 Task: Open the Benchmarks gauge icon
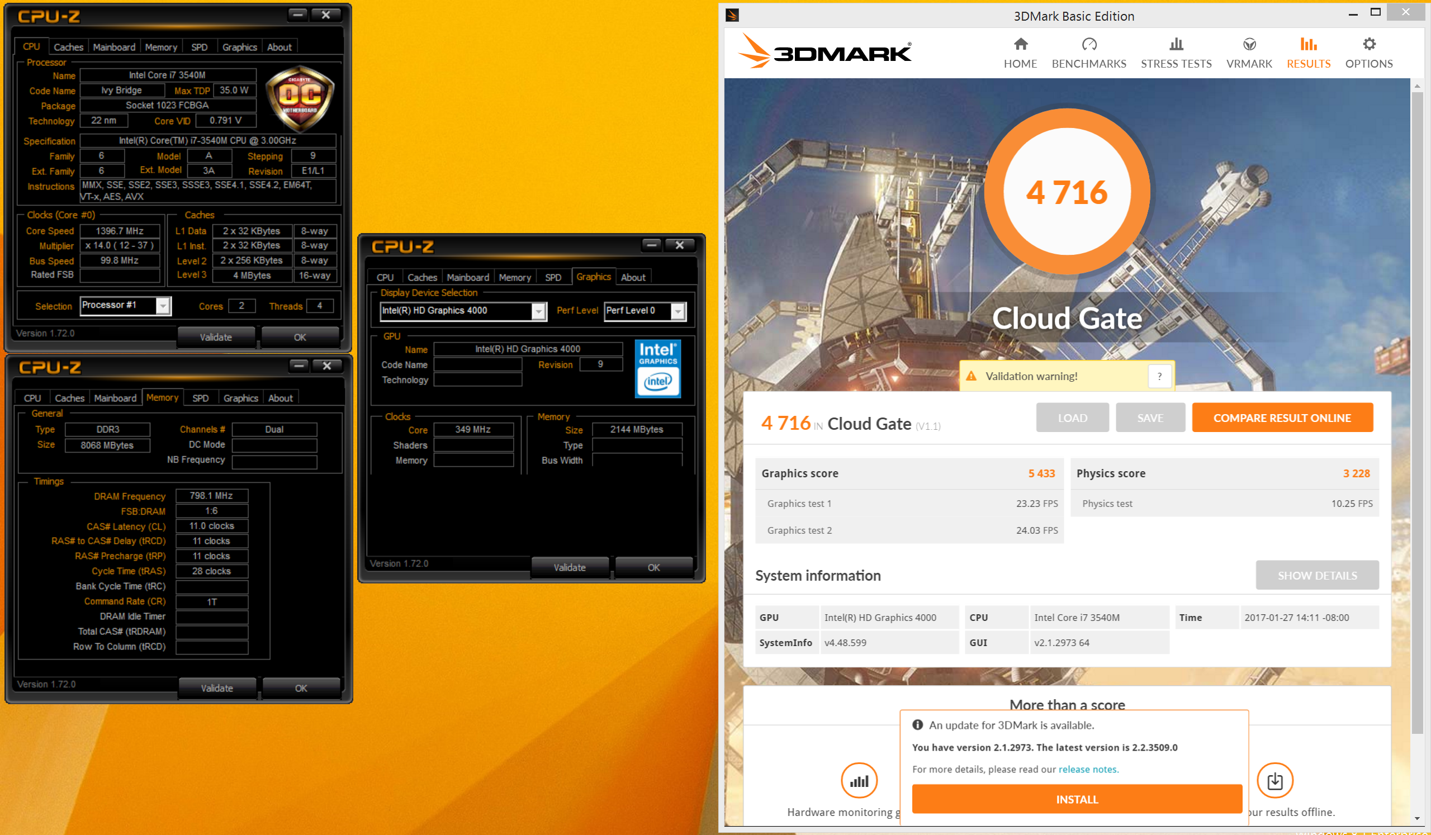click(1088, 44)
